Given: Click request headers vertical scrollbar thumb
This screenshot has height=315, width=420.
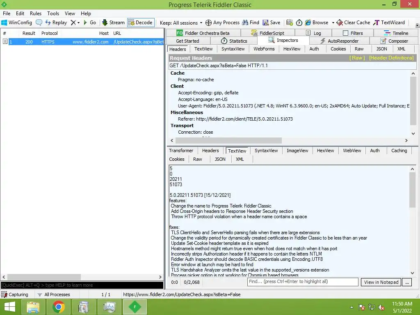Looking at the screenshot, I should pyautogui.click(x=413, y=101).
